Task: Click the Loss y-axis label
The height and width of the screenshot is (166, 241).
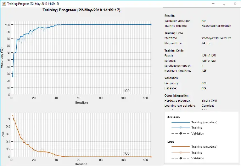Action: tap(3, 135)
